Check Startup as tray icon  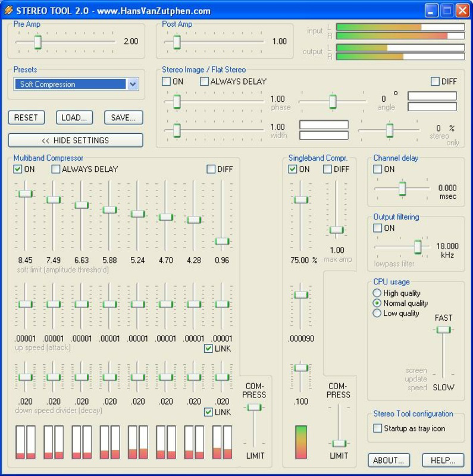point(377,428)
